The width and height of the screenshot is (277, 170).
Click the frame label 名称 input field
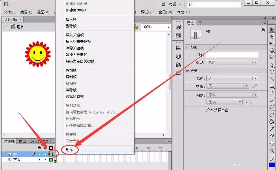pos(232,55)
